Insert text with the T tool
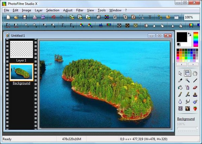Viewport: 202px width, 144px height. pyautogui.click(x=150, y=17)
